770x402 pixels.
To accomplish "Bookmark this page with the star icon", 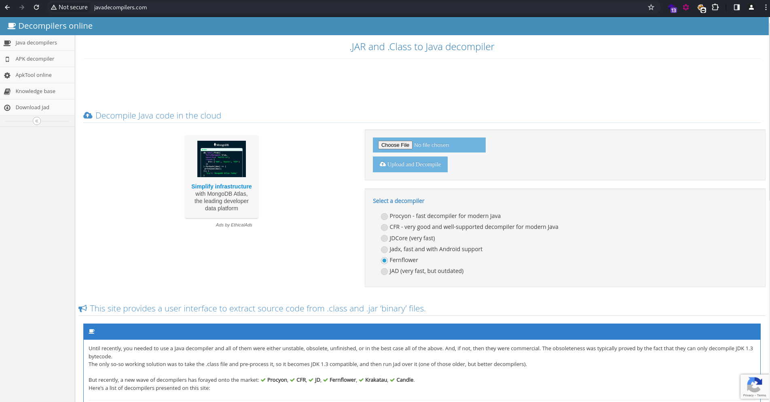I will 651,7.
